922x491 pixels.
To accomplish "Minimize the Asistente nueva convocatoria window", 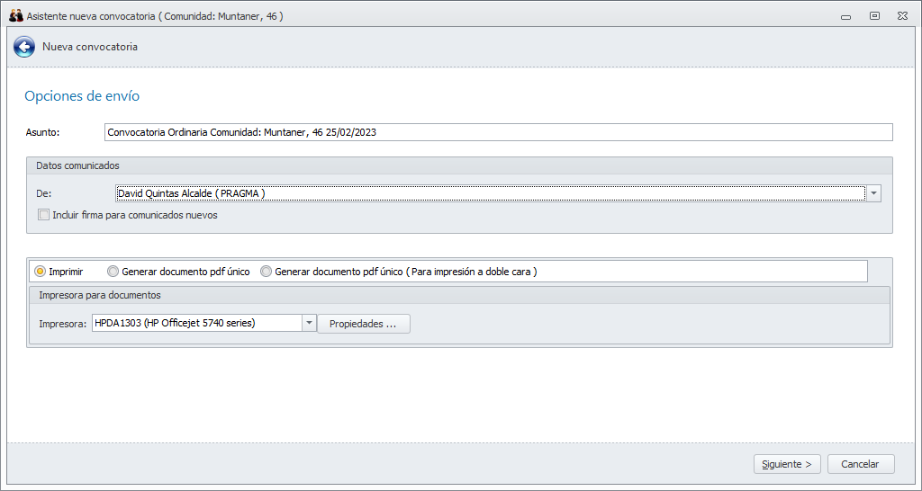I will (845, 16).
